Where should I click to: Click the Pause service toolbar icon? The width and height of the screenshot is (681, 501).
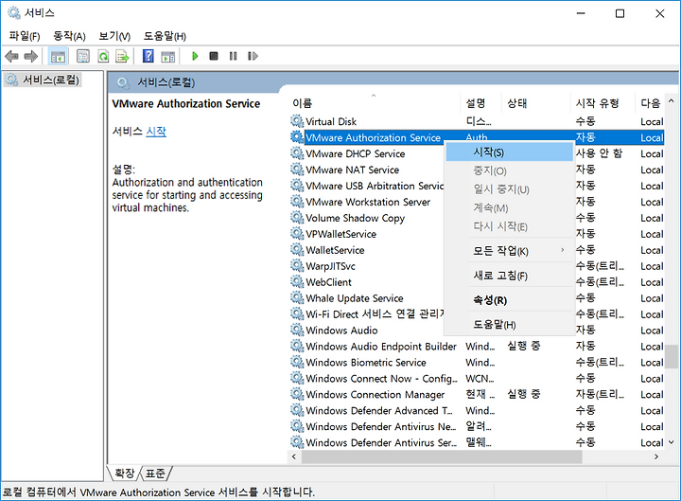coord(234,56)
